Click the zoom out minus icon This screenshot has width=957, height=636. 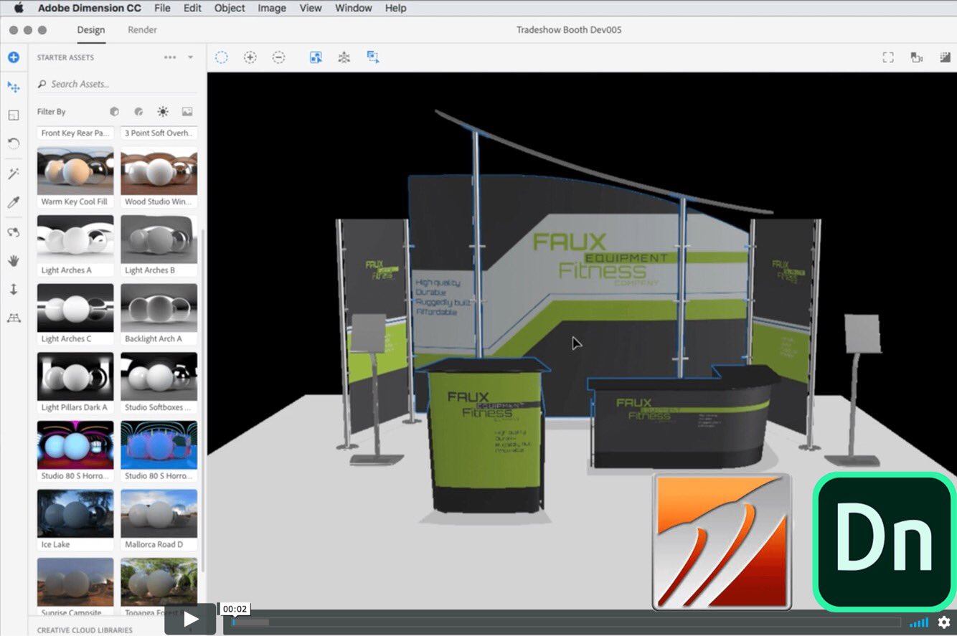(278, 57)
